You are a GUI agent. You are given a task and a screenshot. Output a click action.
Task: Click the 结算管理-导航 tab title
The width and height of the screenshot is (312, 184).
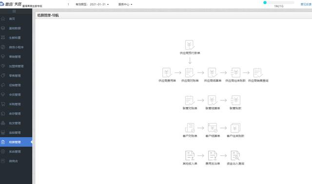tap(48, 15)
